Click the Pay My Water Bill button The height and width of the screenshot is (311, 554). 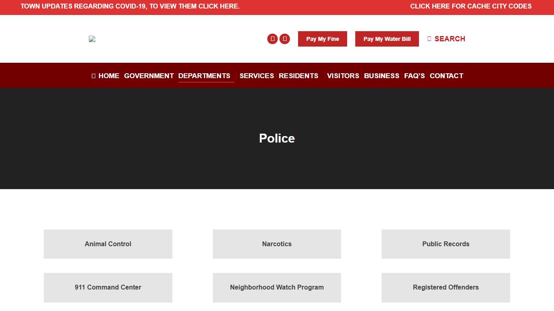(387, 38)
